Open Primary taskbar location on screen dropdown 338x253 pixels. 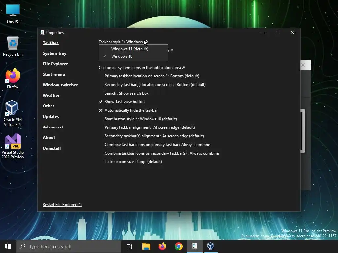[x=152, y=76]
